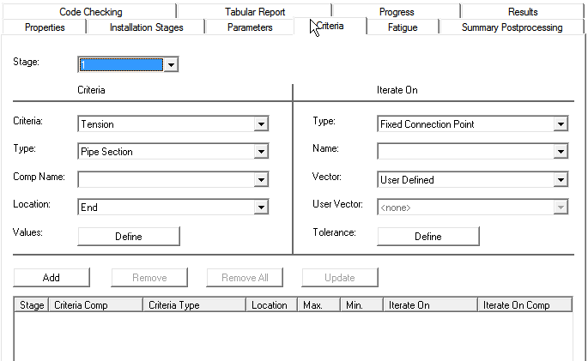Open the Installation Stages tab
The width and height of the screenshot is (588, 361).
(146, 27)
